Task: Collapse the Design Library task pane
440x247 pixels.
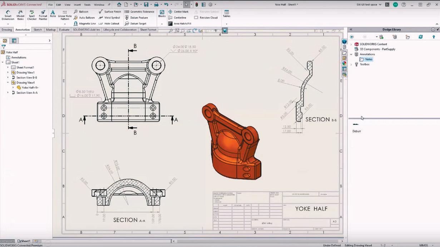Action: pyautogui.click(x=351, y=30)
